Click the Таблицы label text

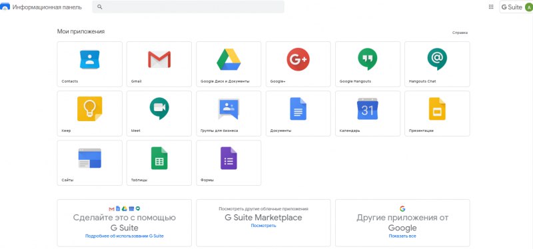(x=139, y=180)
